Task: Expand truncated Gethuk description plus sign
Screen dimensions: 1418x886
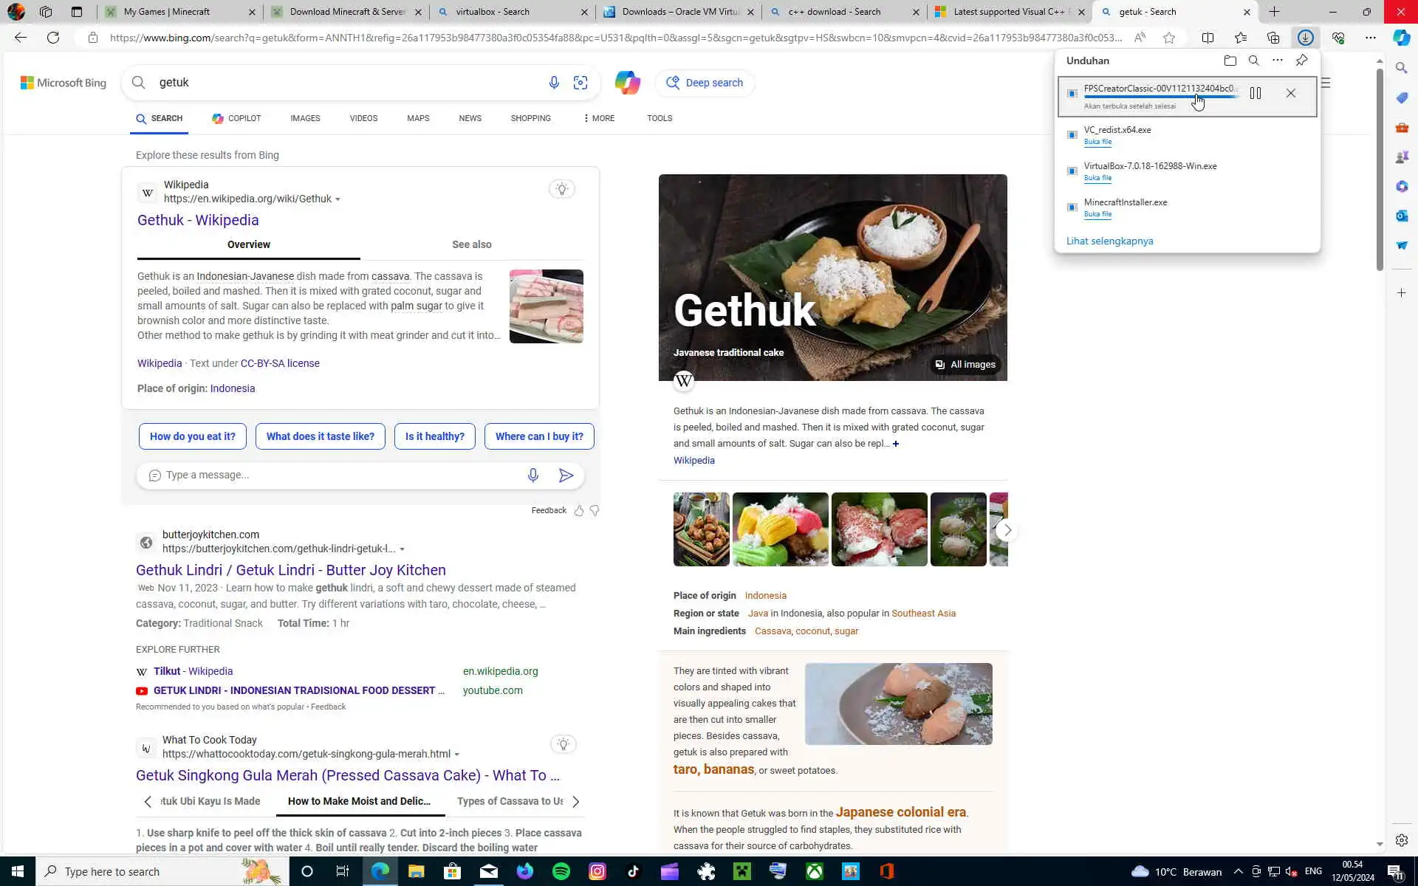Action: [x=896, y=444]
